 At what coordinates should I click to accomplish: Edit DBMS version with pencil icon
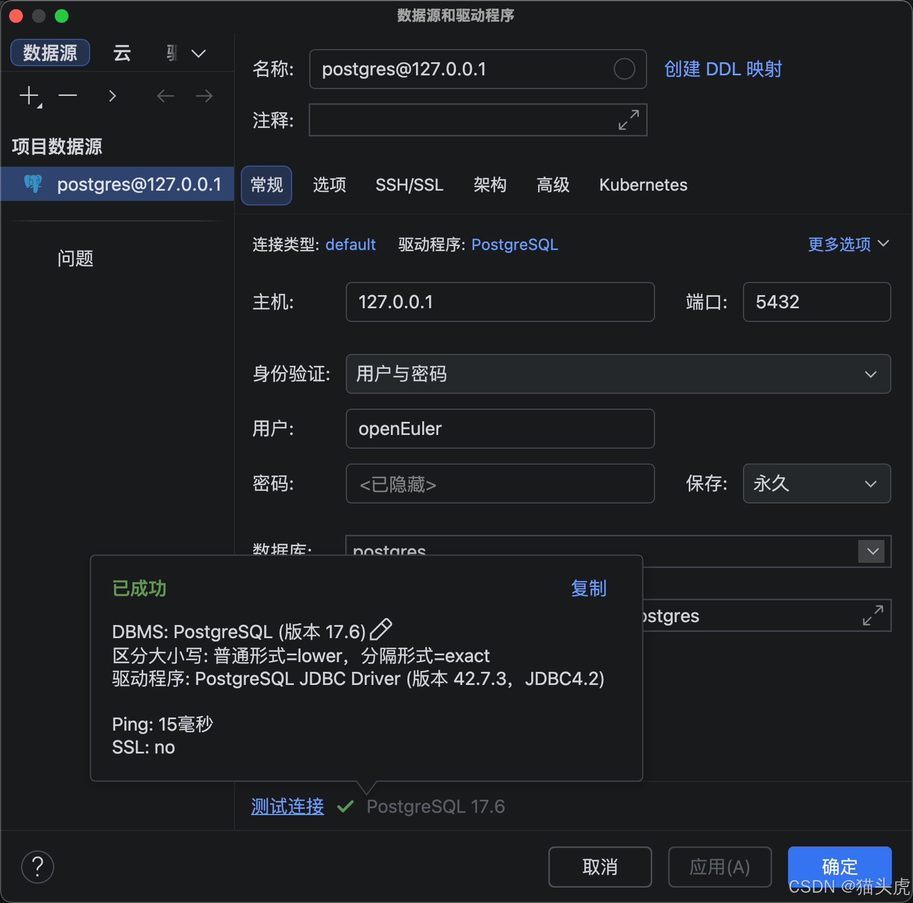click(381, 630)
